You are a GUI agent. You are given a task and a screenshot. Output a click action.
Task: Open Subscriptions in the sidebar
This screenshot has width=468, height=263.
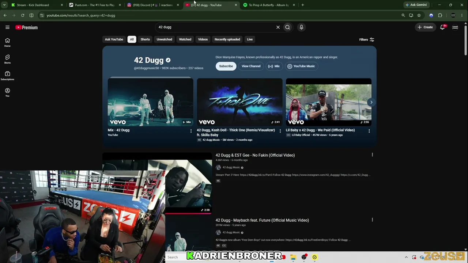click(7, 76)
